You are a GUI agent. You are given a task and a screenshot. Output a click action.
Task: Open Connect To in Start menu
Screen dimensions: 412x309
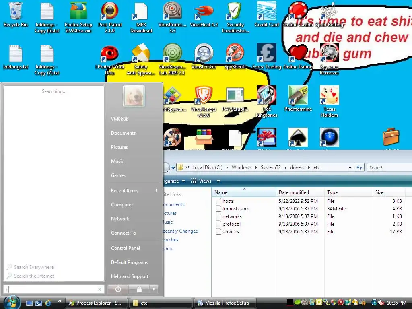point(124,233)
